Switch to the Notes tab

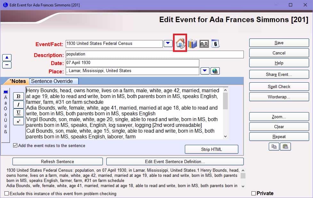click(x=18, y=81)
